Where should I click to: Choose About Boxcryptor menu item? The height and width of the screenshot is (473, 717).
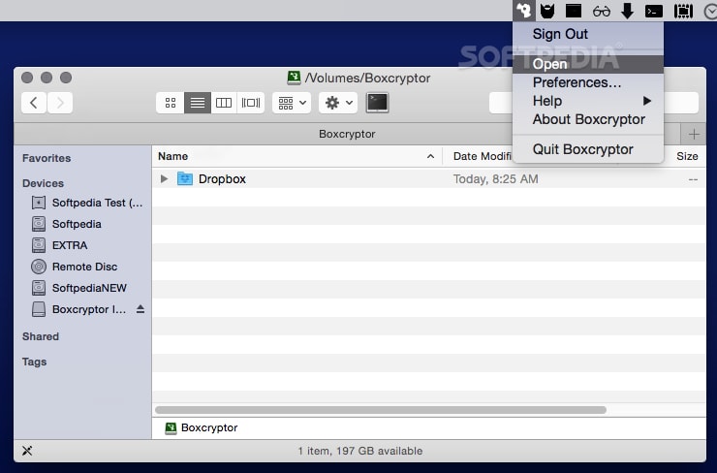pos(588,119)
